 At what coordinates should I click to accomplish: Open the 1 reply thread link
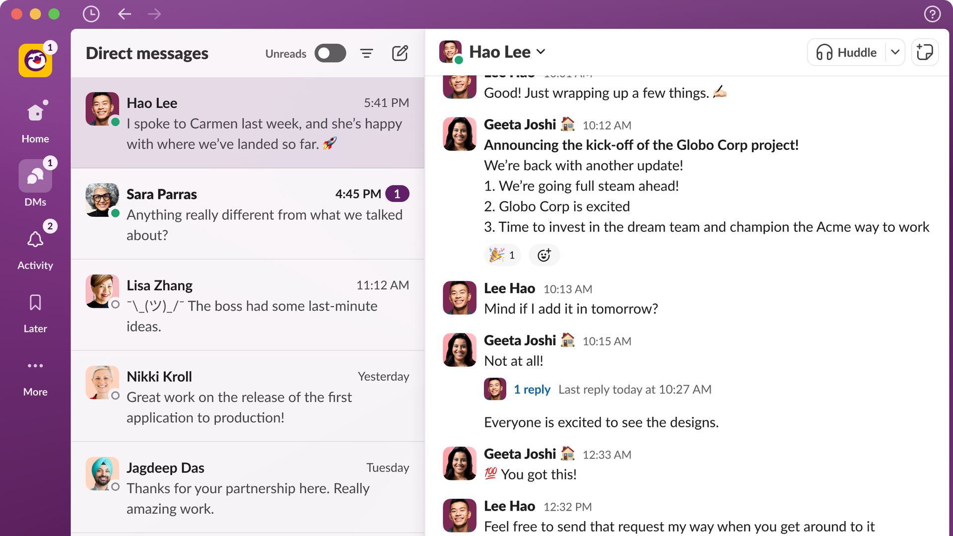(x=532, y=390)
